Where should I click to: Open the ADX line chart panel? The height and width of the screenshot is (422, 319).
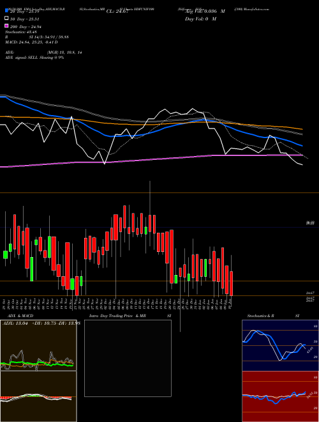pos(38,345)
